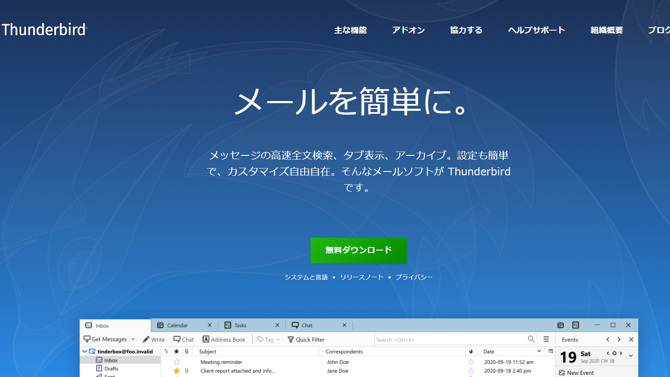Click Get Messages toolbar button
Screen dimensions: 670x377
point(105,339)
